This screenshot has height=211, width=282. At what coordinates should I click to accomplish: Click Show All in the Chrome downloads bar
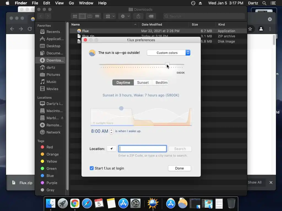click(255, 182)
